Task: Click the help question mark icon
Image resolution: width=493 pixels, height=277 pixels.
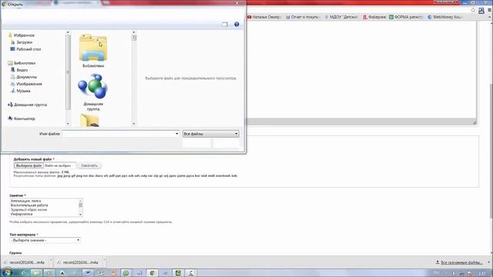Action: pyautogui.click(x=236, y=24)
